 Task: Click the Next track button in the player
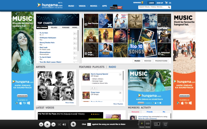[53, 124]
